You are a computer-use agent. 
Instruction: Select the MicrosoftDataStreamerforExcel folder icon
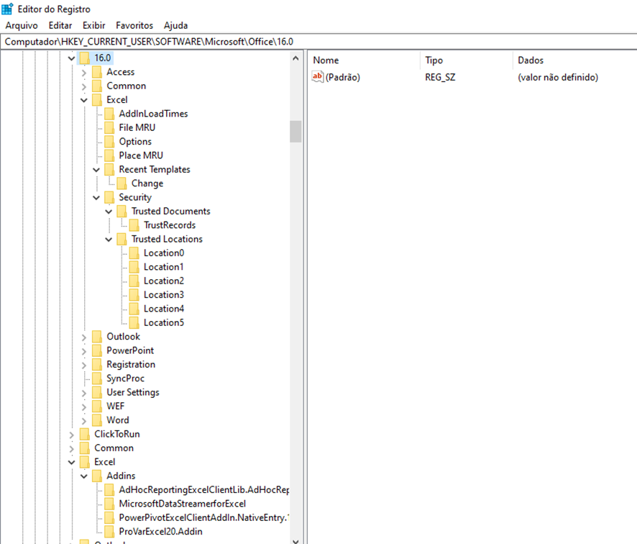pos(109,504)
